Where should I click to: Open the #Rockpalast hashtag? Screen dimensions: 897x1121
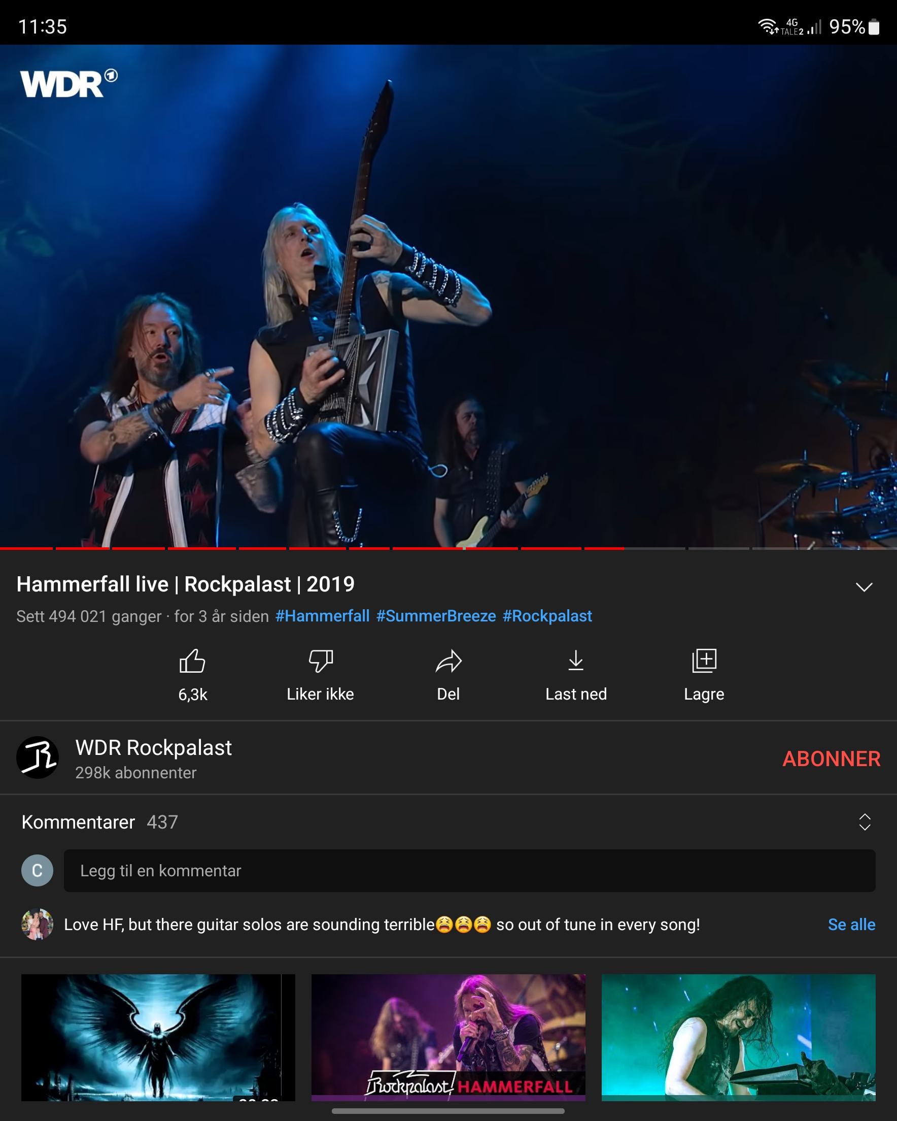pyautogui.click(x=547, y=616)
